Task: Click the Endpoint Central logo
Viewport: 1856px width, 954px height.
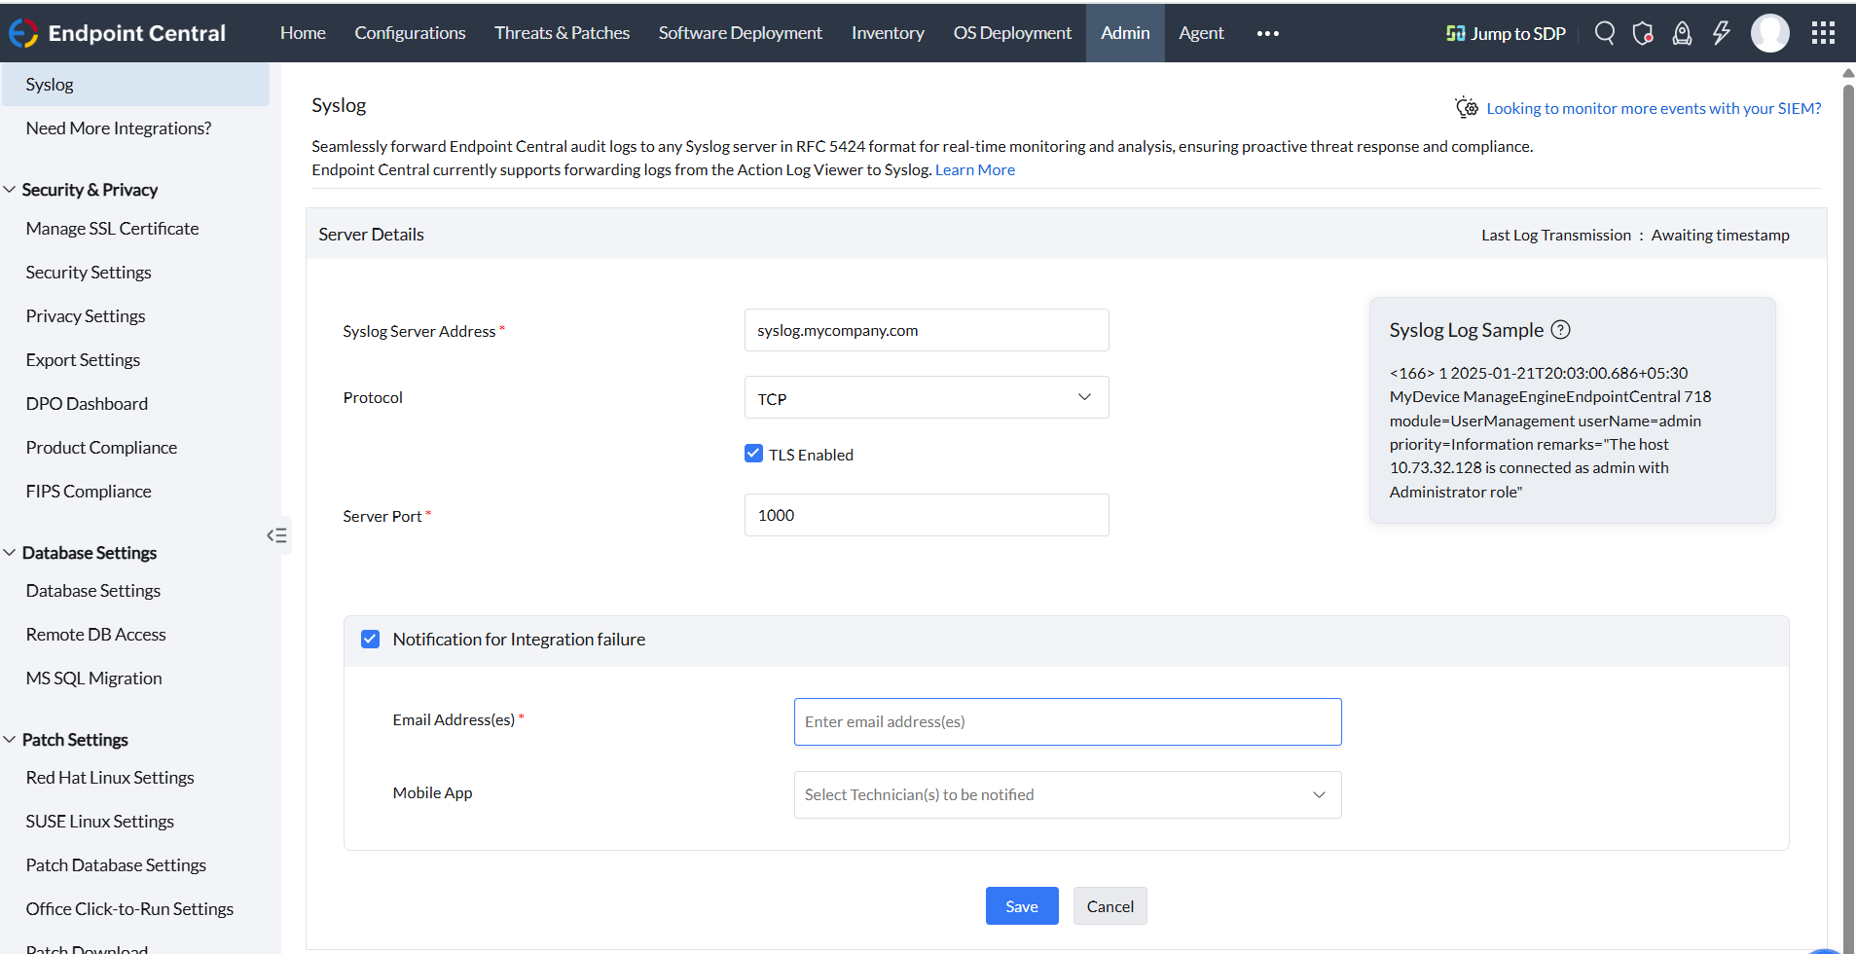Action: (x=117, y=33)
